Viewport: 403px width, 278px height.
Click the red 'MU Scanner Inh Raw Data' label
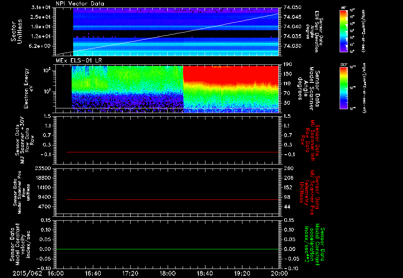click(310, 140)
